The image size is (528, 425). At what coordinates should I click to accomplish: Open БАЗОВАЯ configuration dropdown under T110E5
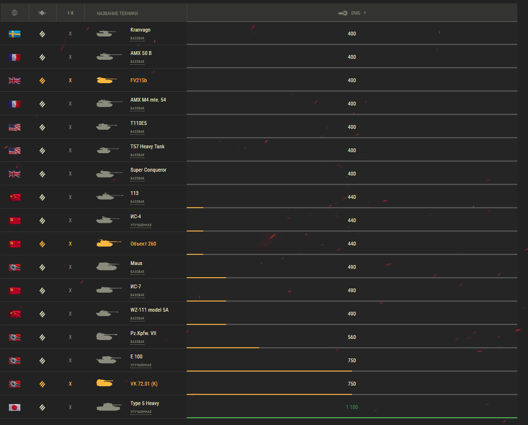(138, 132)
